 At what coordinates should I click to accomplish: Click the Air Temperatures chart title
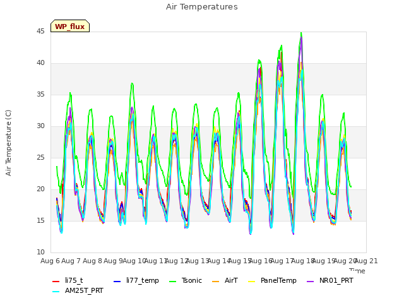click(202, 7)
